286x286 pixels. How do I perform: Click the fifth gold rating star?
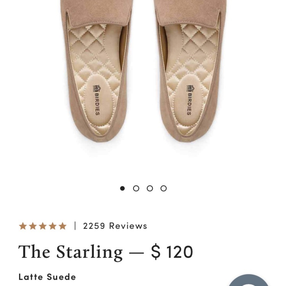pos(62,226)
